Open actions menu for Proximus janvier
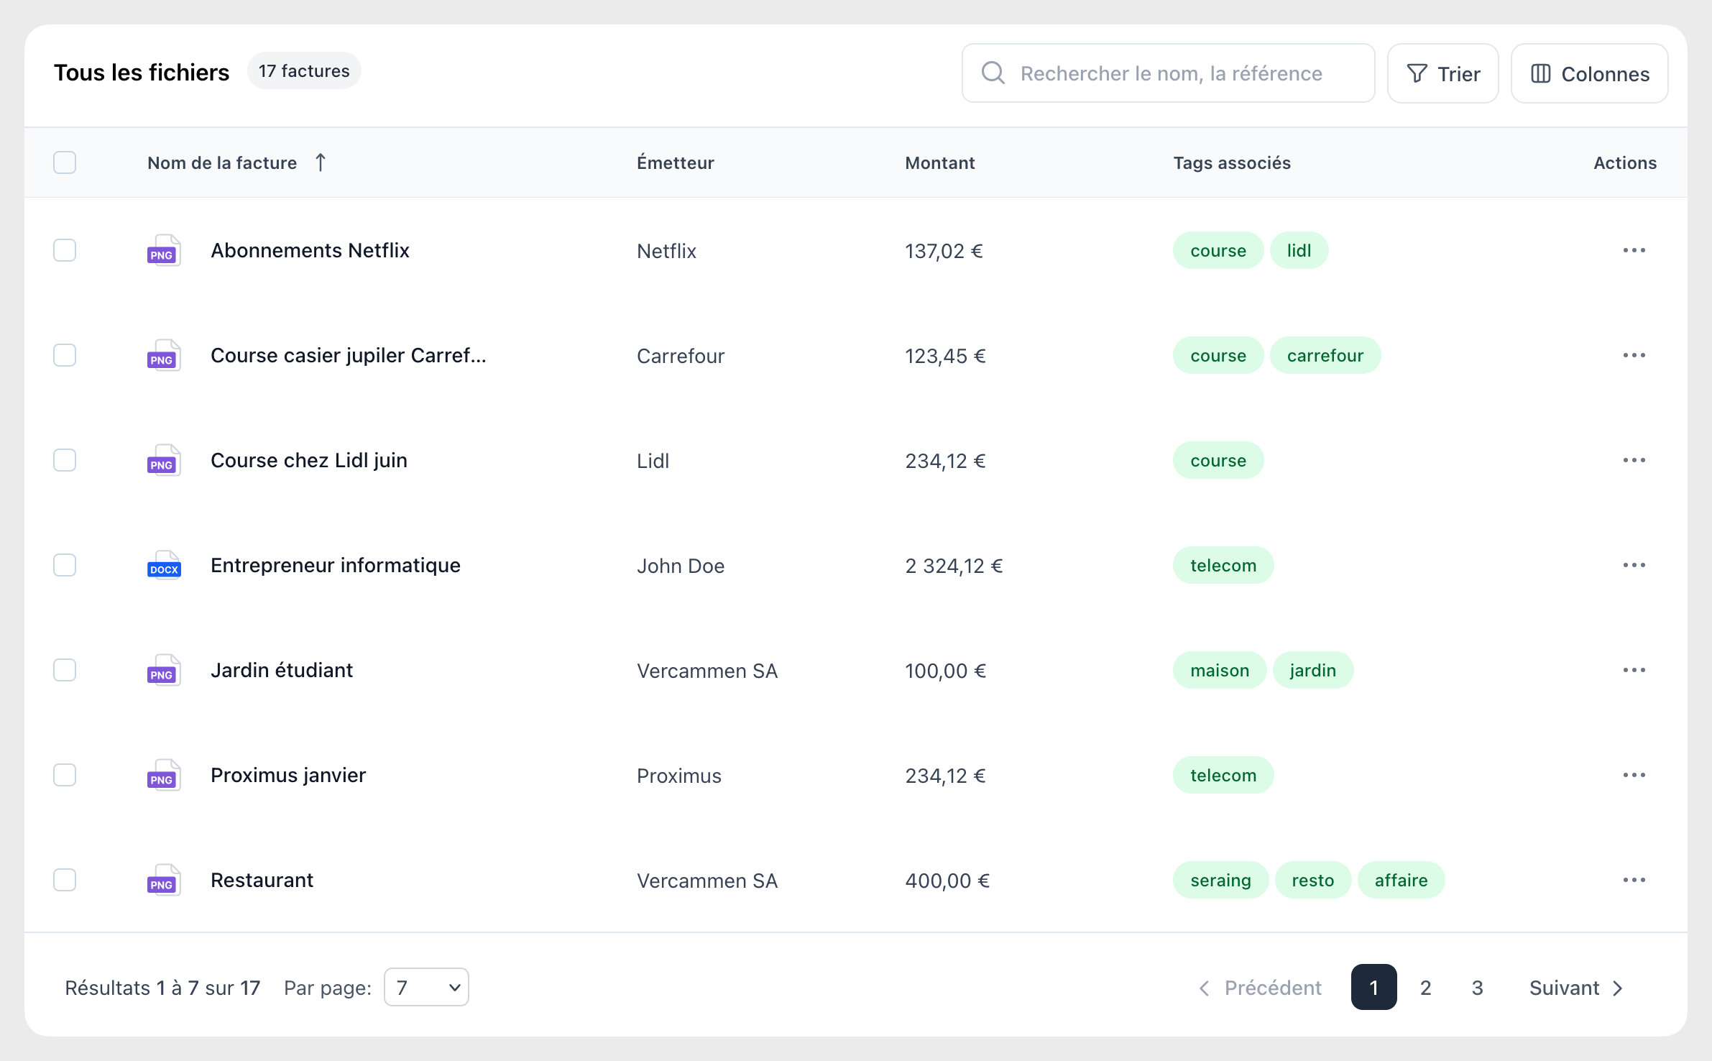The width and height of the screenshot is (1712, 1061). [x=1634, y=775]
